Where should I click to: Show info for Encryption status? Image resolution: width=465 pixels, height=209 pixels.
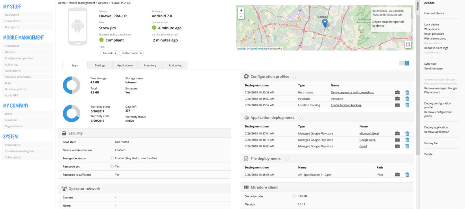[x=111, y=158]
